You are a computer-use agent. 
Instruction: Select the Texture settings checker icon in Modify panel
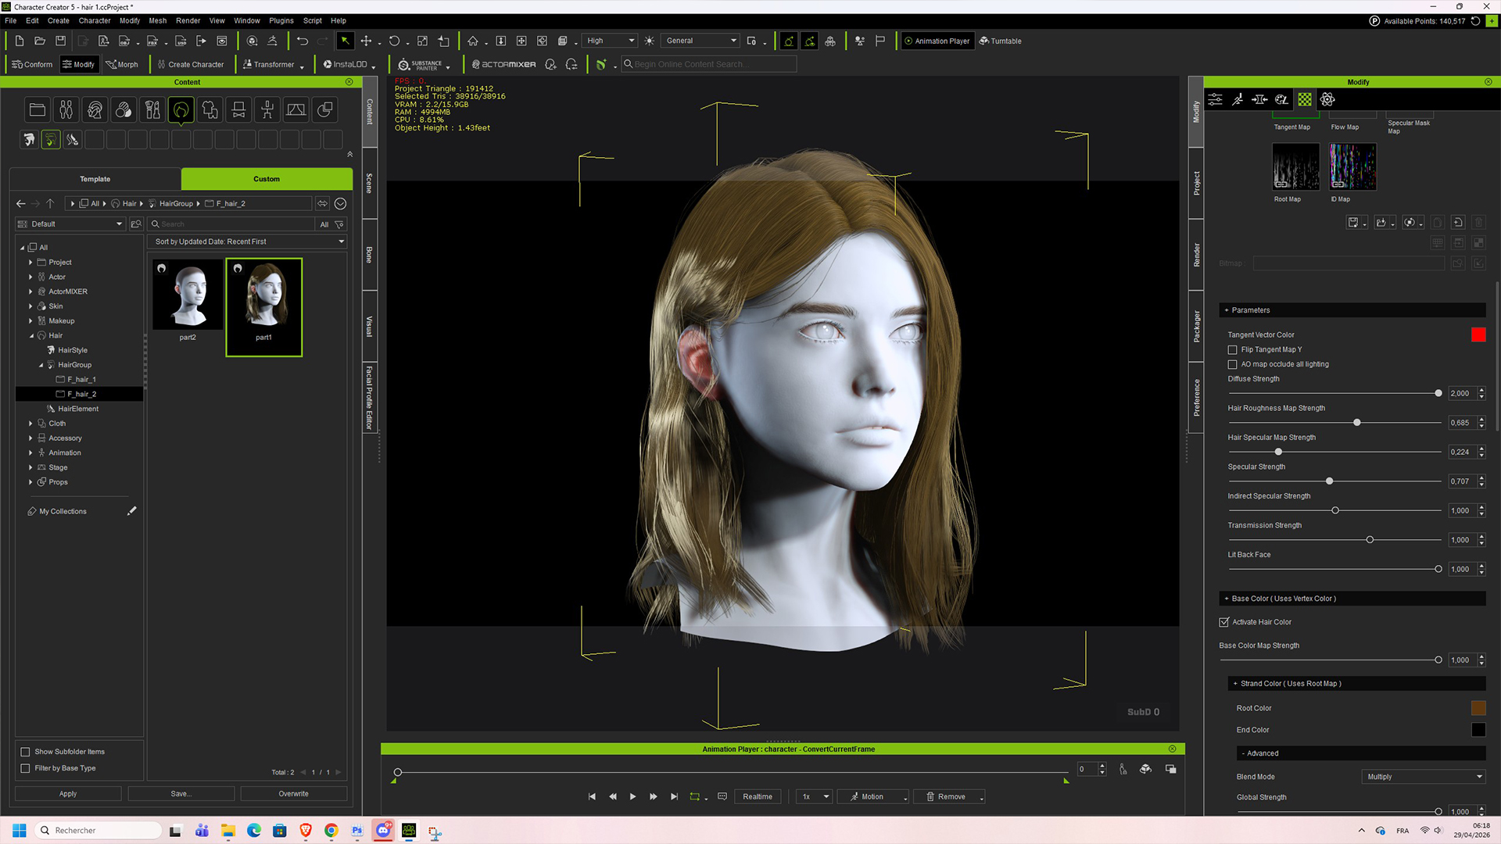tap(1305, 99)
